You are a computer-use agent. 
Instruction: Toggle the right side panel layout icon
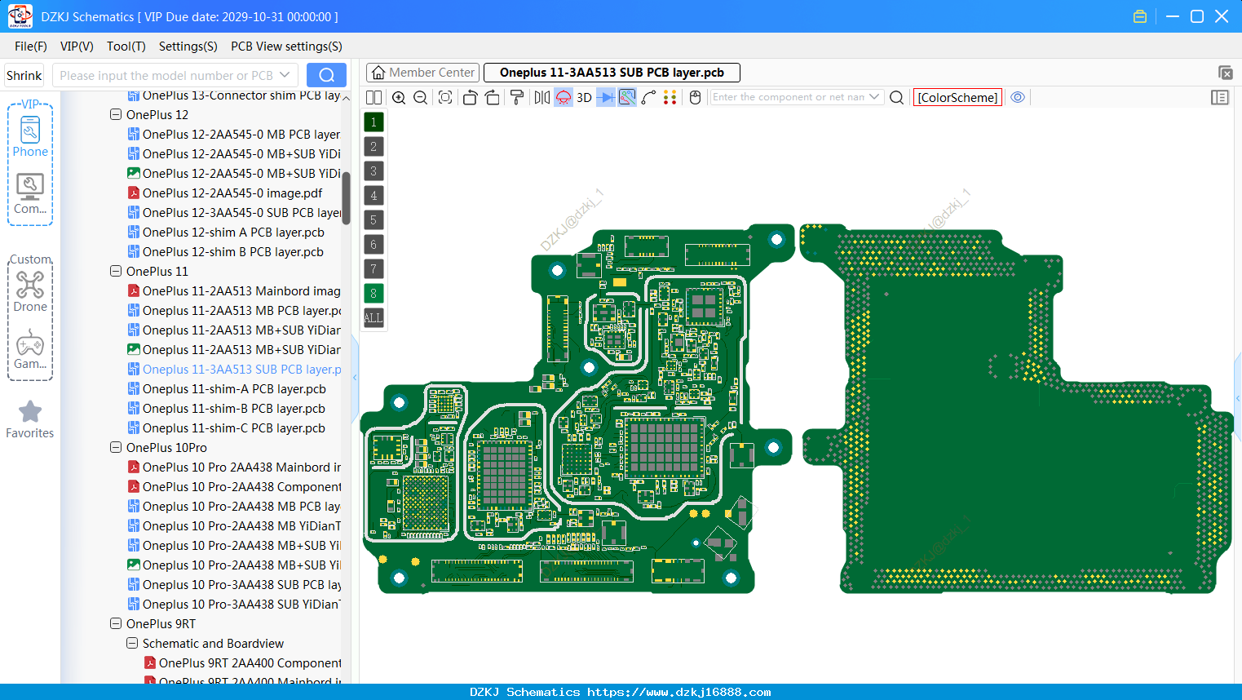1220,97
